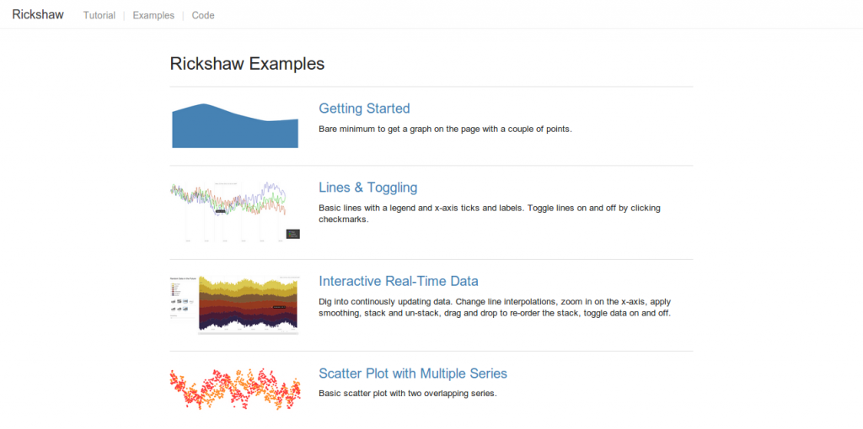
Task: Click the dark tooltip on line chart thumbnail
Action: (220, 211)
